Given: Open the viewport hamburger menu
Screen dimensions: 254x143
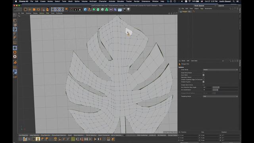Looking at the screenshot, I should coord(19,13).
